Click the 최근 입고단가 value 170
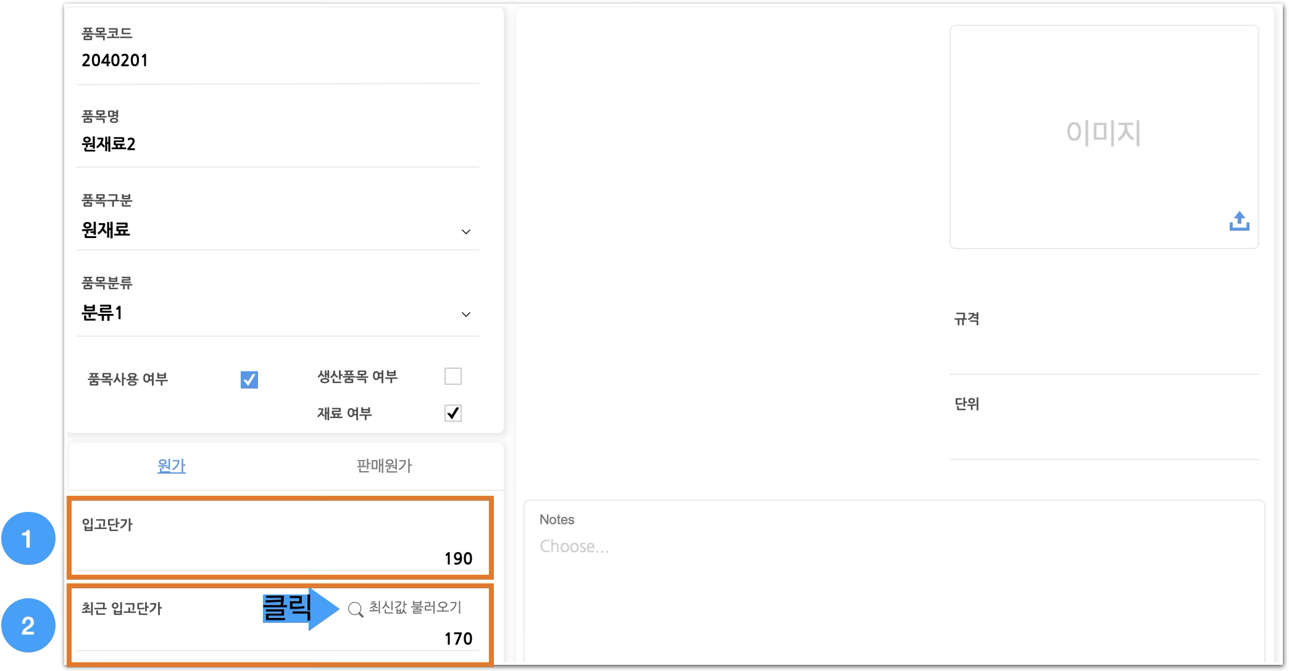The image size is (1289, 671). coord(458,638)
